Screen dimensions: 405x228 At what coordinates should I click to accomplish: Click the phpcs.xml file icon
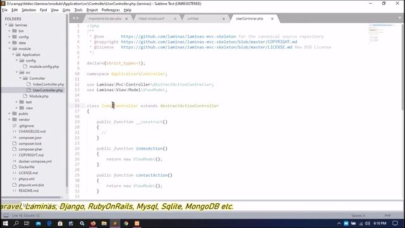coord(15,179)
